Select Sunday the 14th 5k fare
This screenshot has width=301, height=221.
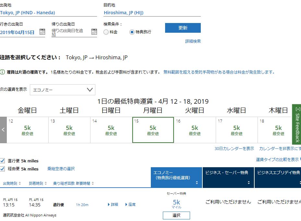click(111, 130)
